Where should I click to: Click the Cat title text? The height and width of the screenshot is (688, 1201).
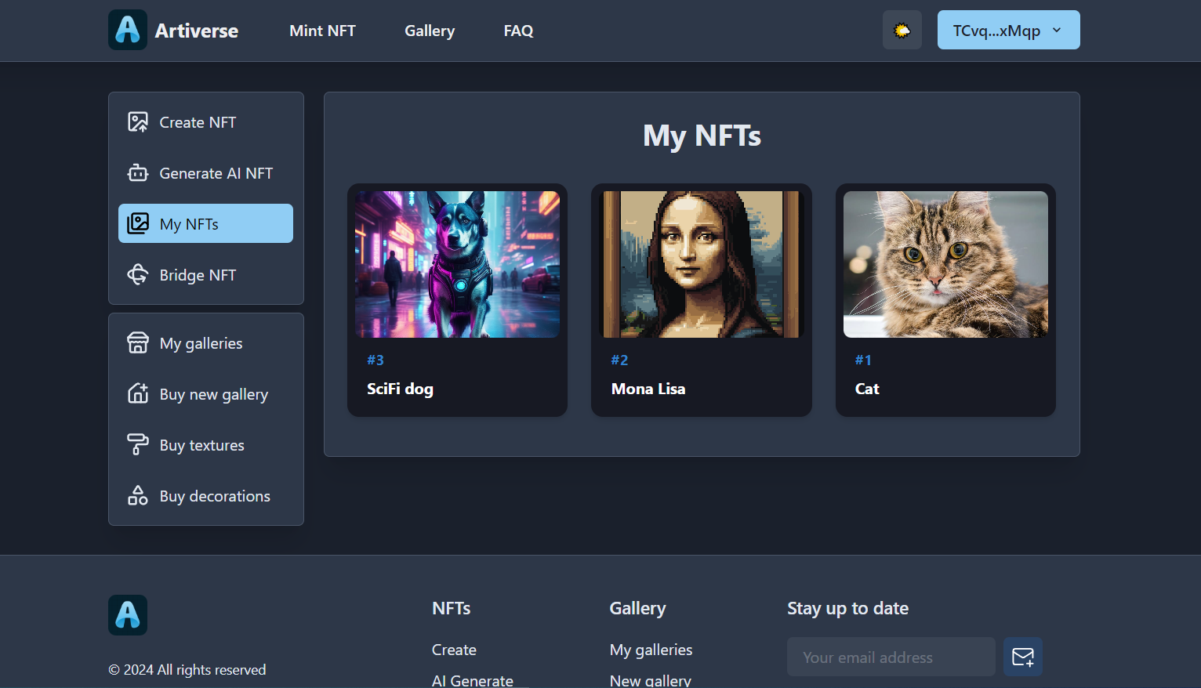point(867,389)
